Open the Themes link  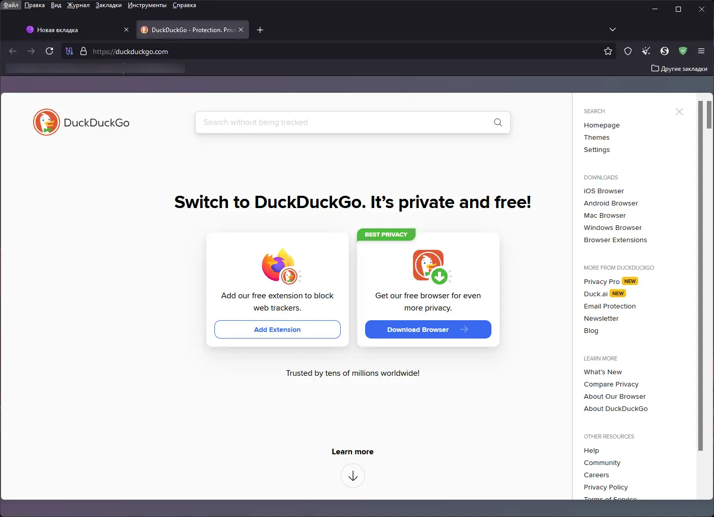[x=596, y=137]
